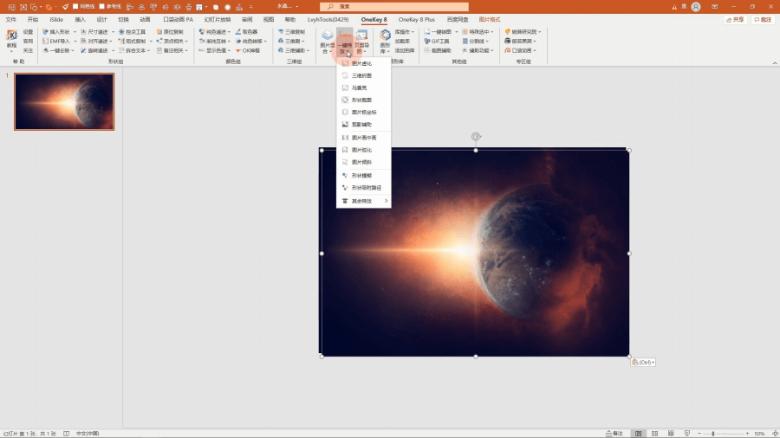
Task: Click the user account avatar
Action: pos(696,6)
